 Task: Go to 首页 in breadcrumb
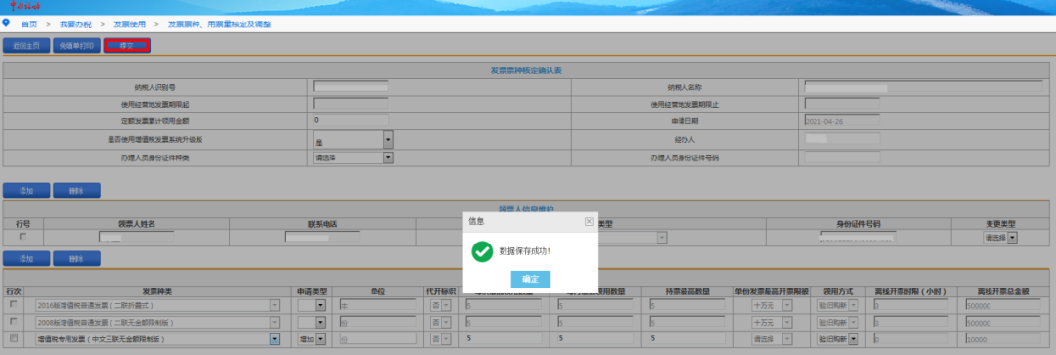29,23
